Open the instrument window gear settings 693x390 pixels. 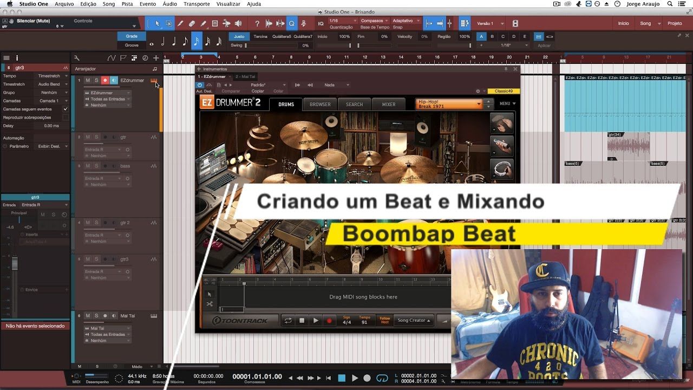pos(478,91)
